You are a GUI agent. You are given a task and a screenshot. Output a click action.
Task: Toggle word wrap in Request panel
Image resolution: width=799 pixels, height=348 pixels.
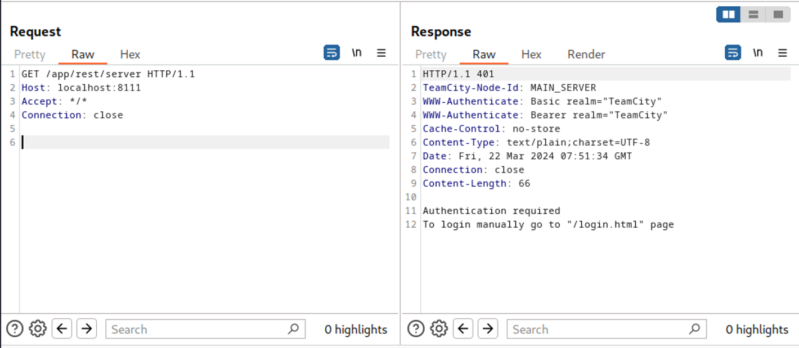click(332, 53)
